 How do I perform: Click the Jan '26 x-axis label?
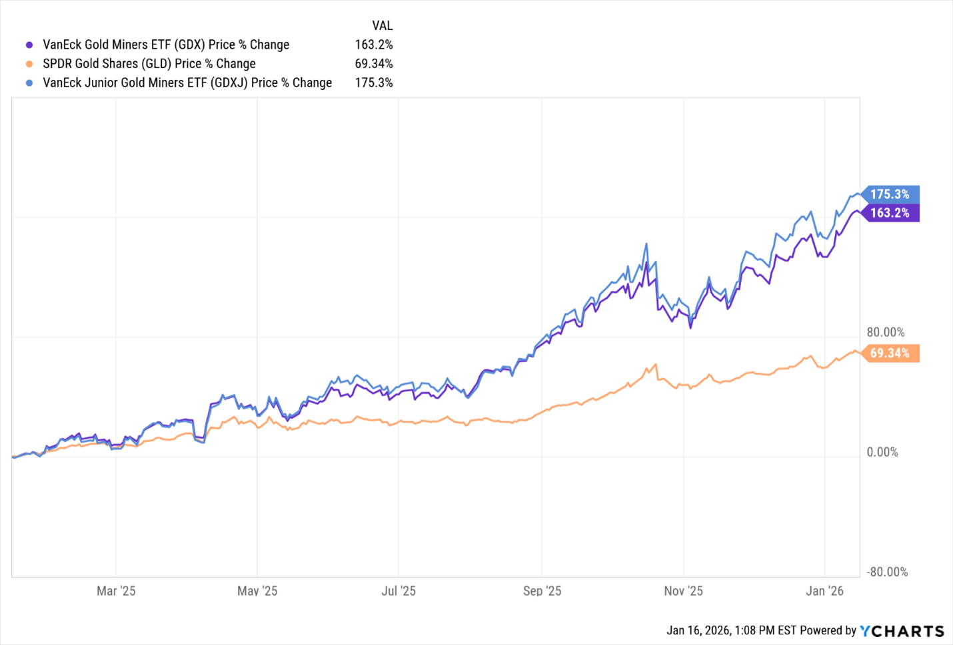pos(824,591)
